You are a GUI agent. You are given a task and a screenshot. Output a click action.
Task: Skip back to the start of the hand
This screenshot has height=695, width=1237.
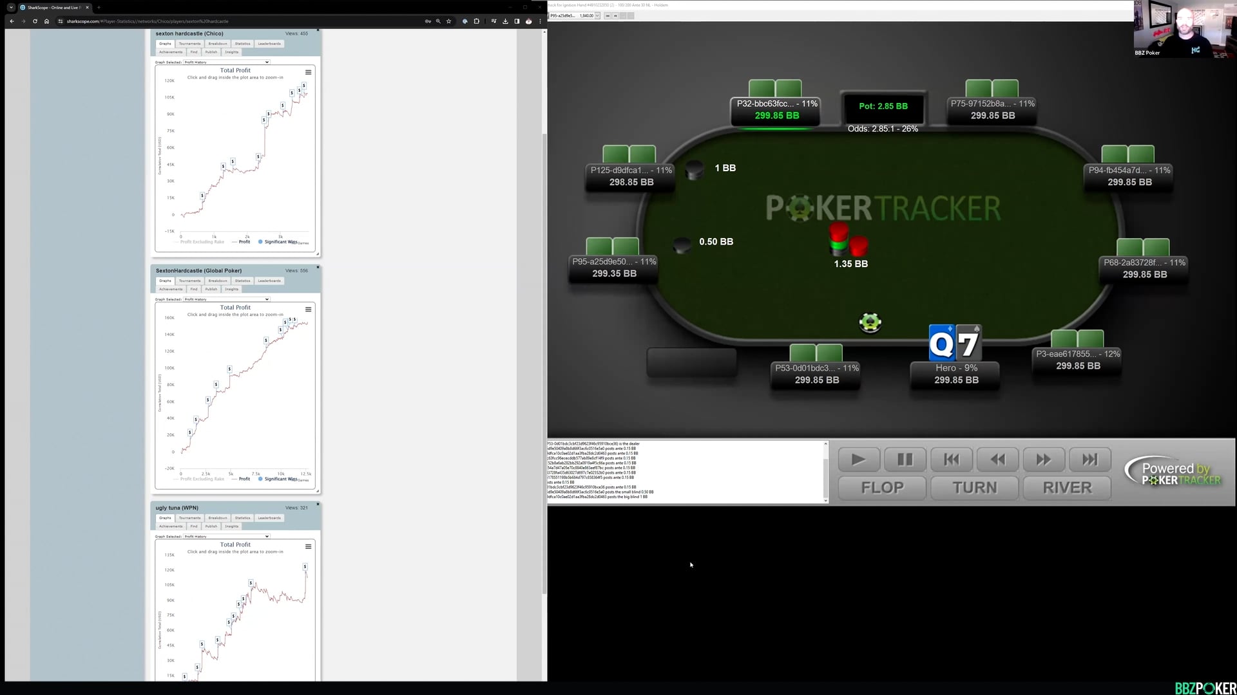pyautogui.click(x=951, y=459)
